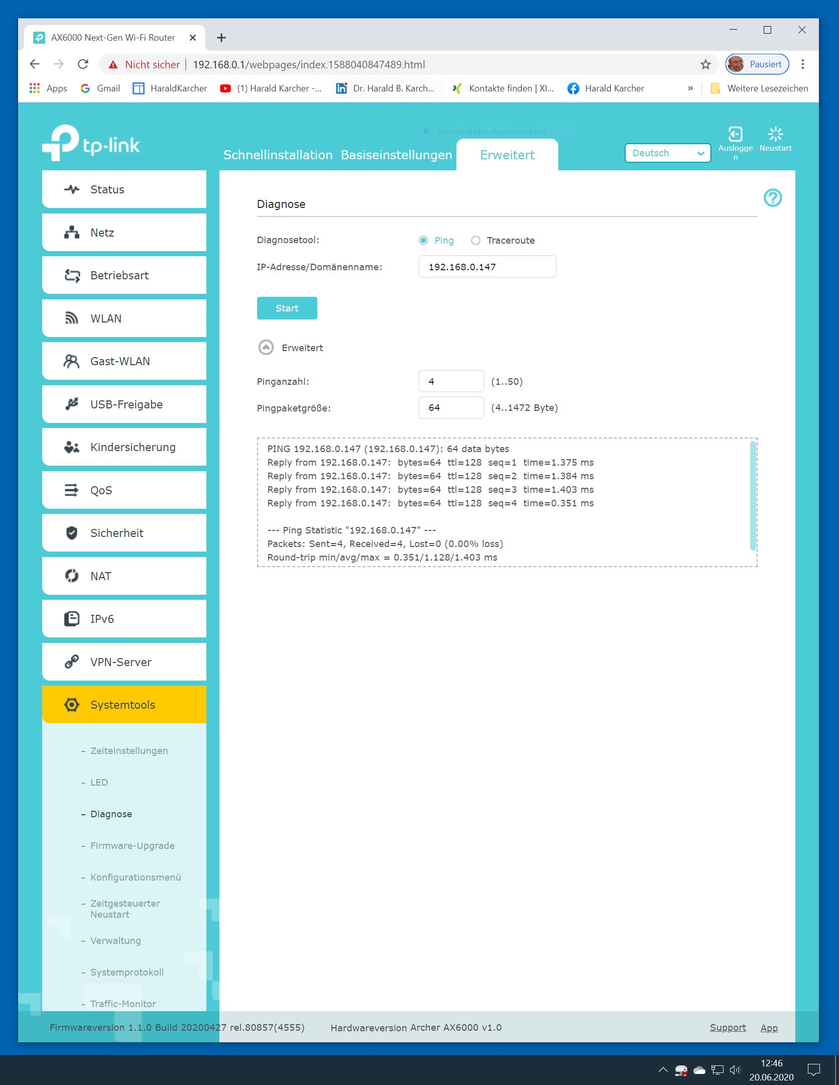Click the Start button
This screenshot has height=1085, width=839.
click(x=287, y=308)
